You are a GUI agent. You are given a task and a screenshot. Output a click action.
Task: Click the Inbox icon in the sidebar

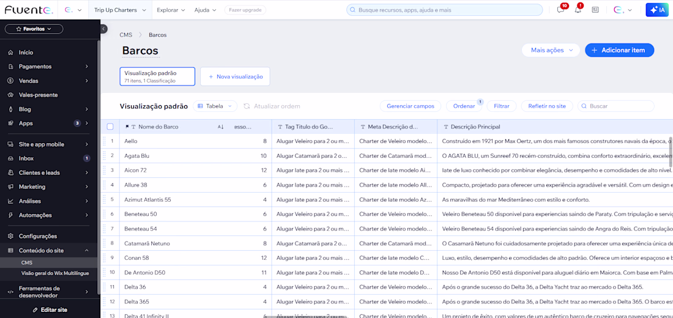[11, 158]
